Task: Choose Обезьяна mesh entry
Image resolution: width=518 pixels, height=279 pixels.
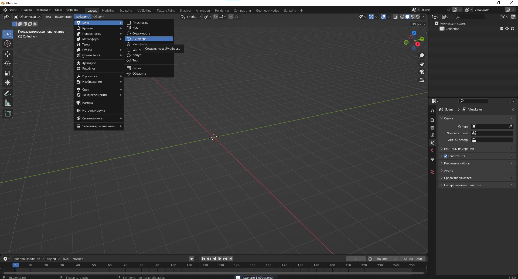Action: tap(149, 74)
